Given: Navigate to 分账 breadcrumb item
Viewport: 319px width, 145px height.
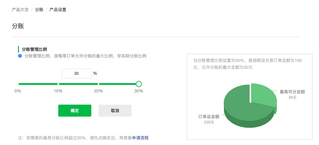Looking at the screenshot, I should (x=39, y=10).
